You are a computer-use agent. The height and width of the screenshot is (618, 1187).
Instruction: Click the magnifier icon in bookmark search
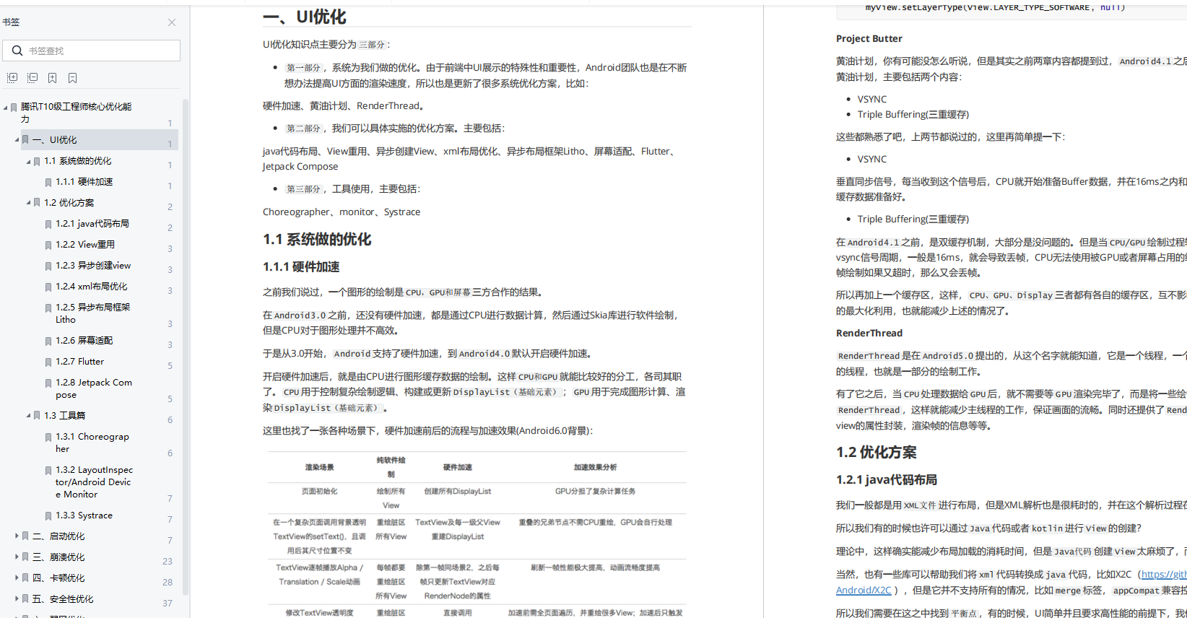click(17, 51)
